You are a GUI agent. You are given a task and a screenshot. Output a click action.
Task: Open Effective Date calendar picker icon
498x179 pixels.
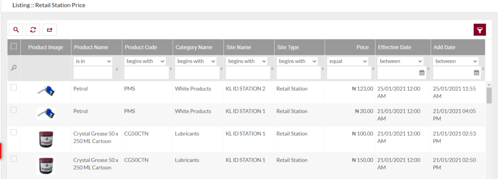[422, 73]
